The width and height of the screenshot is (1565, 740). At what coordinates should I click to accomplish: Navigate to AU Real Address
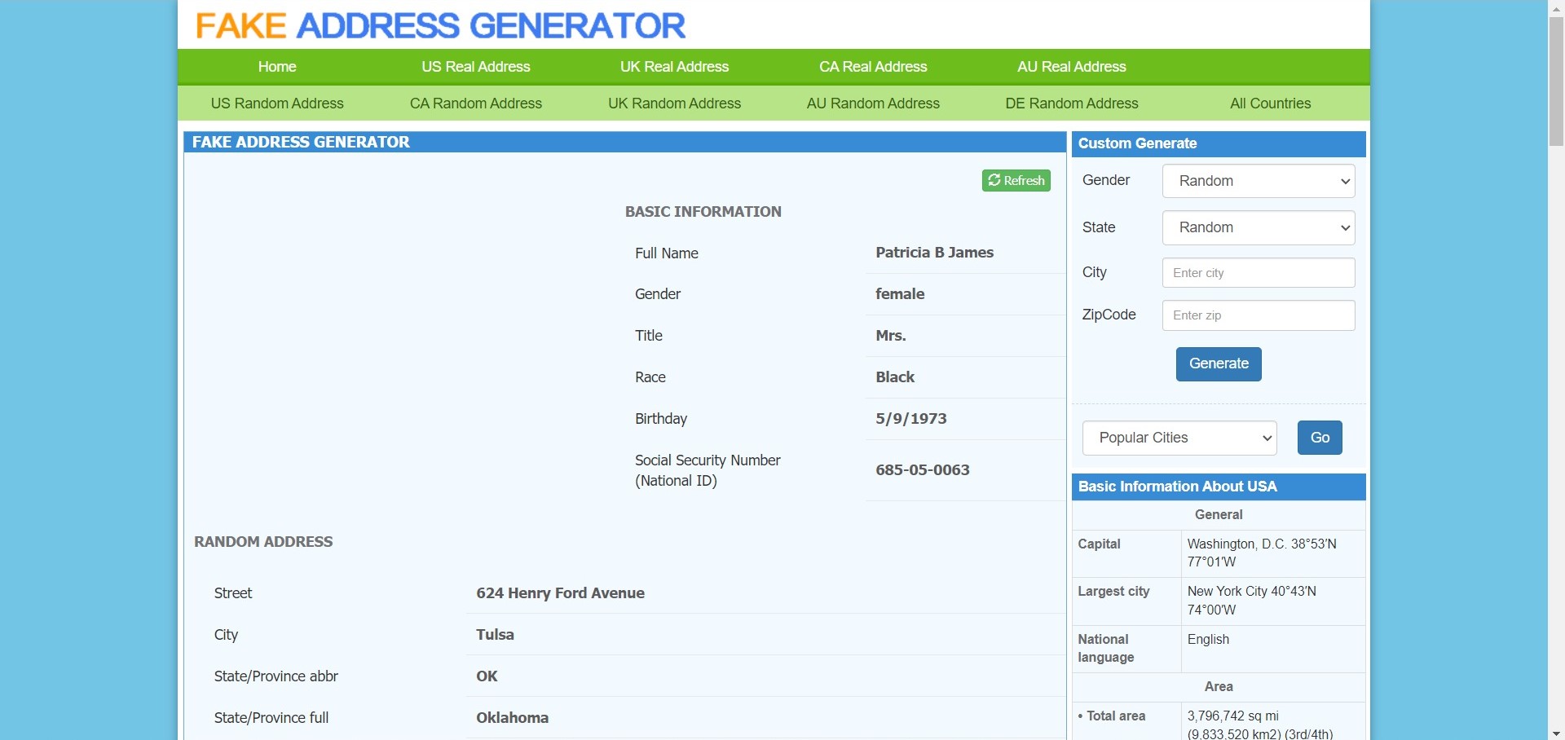click(x=1071, y=67)
